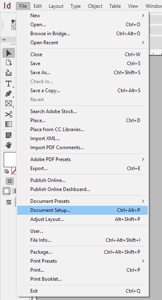The image size is (162, 300).
Task: Choose Publish Online Dashboard...
Action: click(82, 189)
